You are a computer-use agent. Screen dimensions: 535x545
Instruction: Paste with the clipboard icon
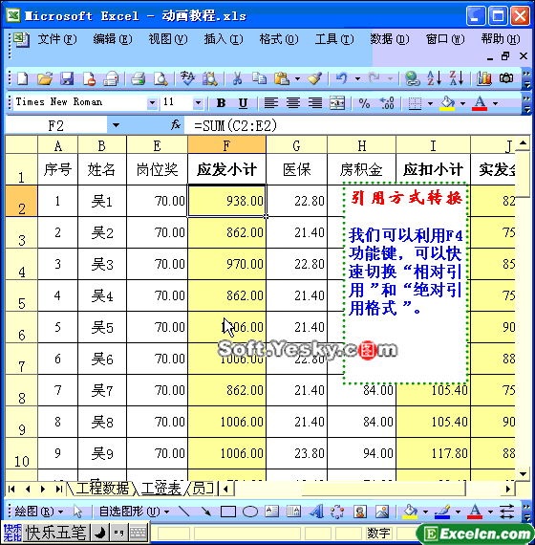(282, 78)
